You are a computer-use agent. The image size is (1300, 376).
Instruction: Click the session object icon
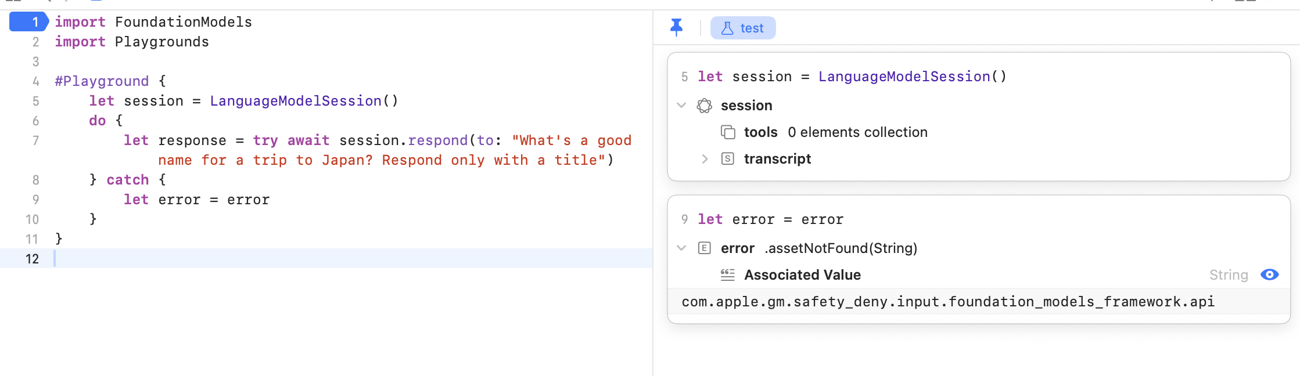[x=705, y=106]
